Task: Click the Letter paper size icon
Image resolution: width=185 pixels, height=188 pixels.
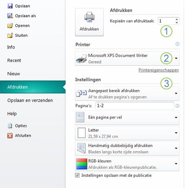Action: [x=81, y=133]
